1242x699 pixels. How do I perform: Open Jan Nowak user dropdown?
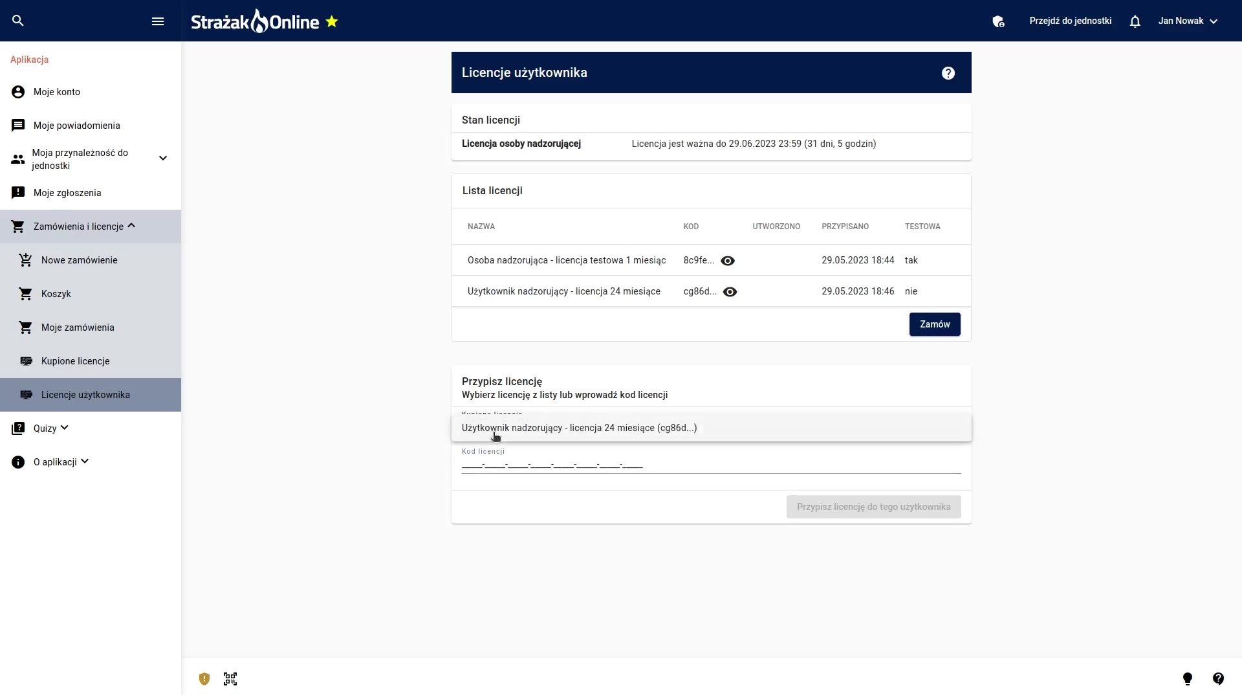click(x=1188, y=21)
